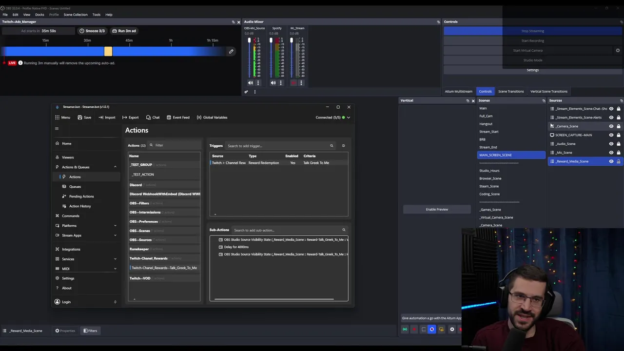
Task: Expand Platforms section in Streamer.bot sidebar
Action: (115, 226)
